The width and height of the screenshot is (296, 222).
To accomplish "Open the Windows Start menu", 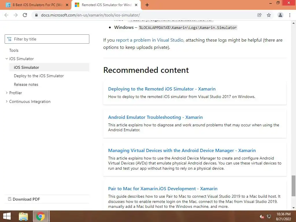I will pos(7,216).
